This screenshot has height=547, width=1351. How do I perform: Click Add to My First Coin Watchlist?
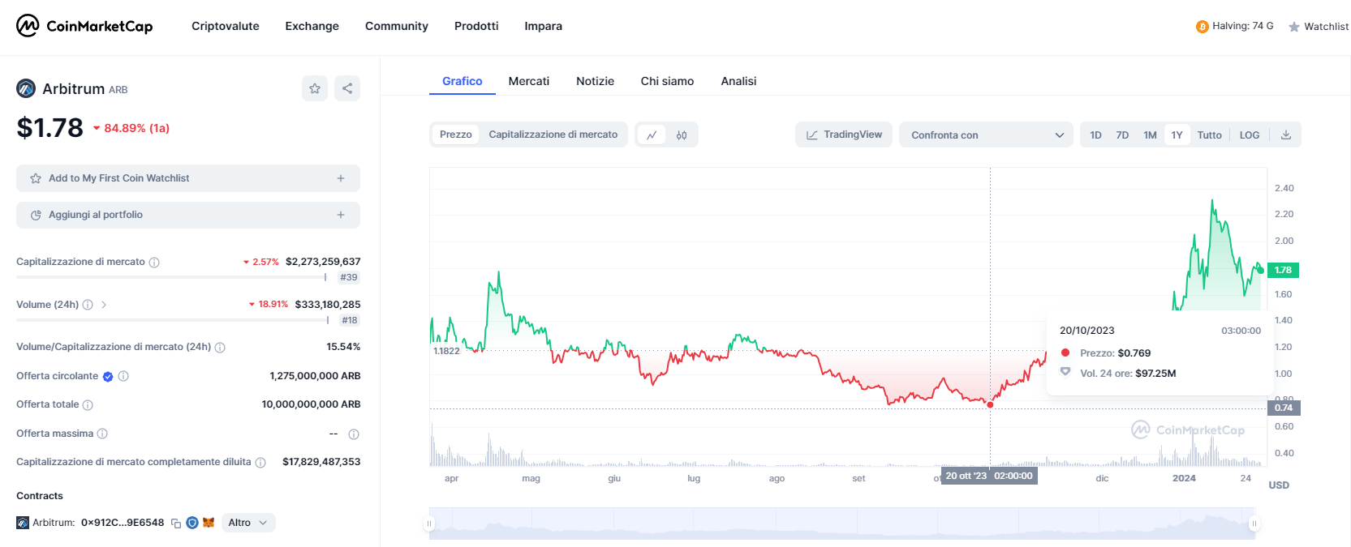(187, 178)
